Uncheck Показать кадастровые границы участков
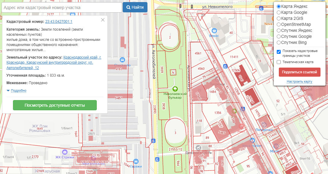The height and width of the screenshot is (174, 328). [x=279, y=52]
